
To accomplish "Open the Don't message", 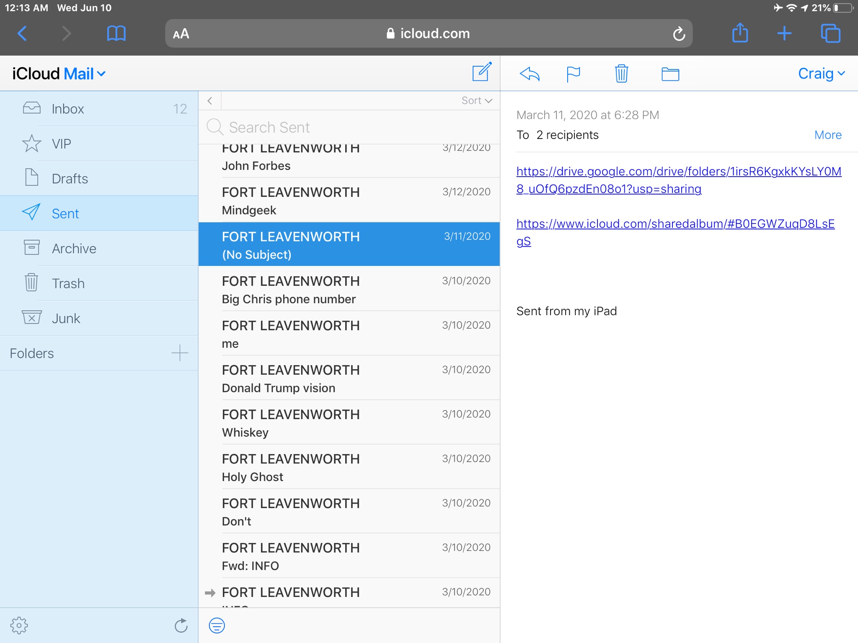I will pyautogui.click(x=349, y=511).
